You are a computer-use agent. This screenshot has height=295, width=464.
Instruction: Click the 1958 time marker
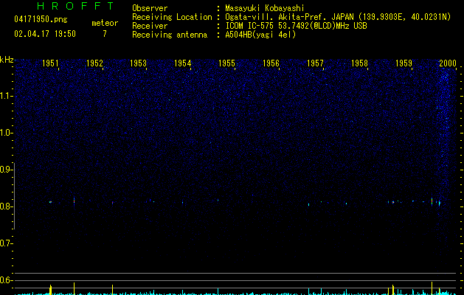[359, 63]
